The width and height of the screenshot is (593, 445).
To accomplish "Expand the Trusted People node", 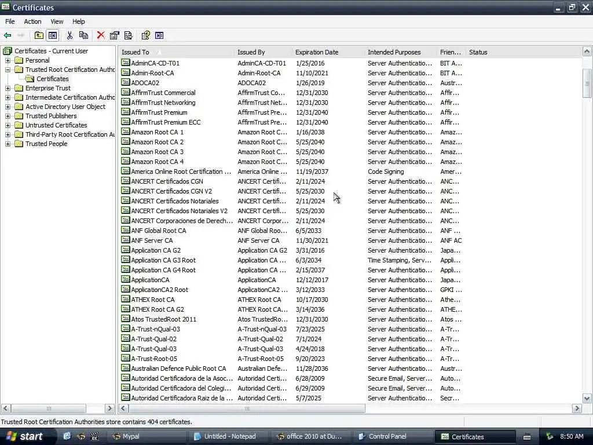I will click(x=8, y=144).
